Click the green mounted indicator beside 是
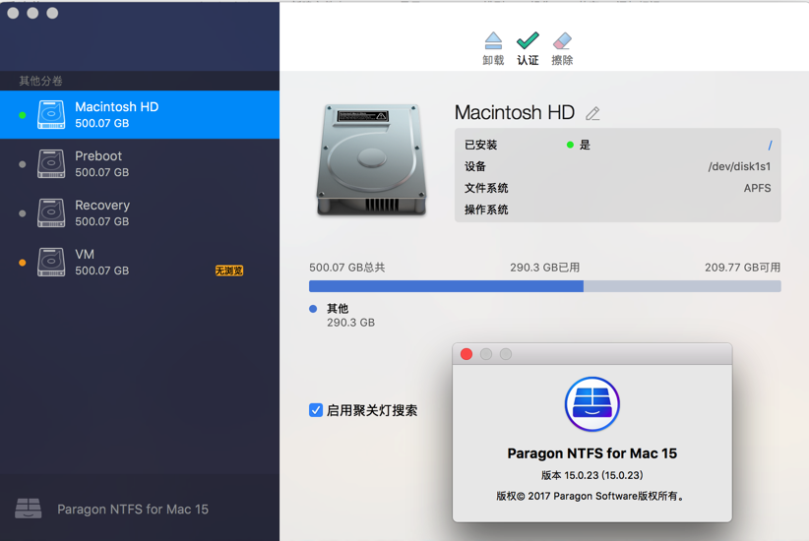 point(570,145)
